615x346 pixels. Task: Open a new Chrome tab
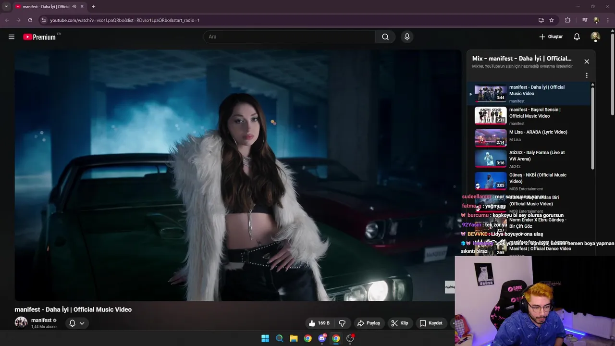[93, 7]
